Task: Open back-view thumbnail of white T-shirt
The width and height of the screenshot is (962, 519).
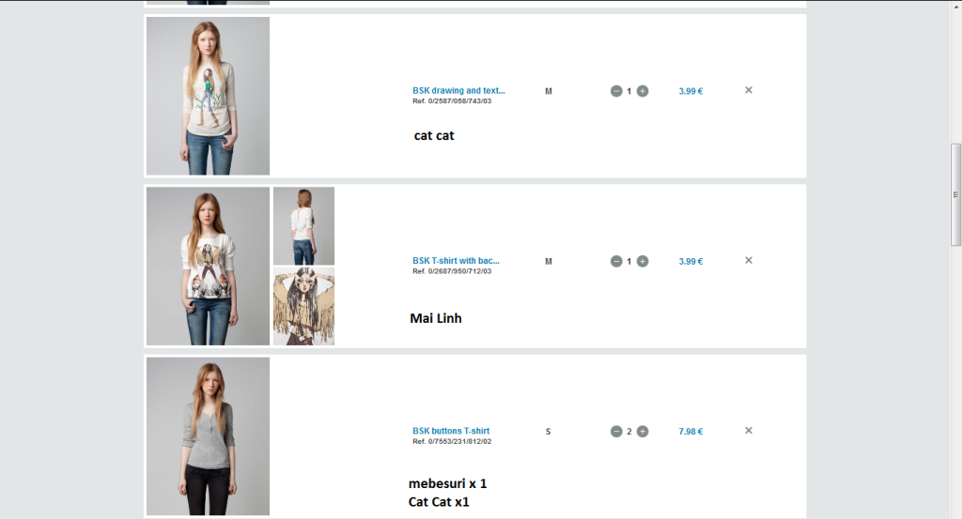Action: coord(303,226)
